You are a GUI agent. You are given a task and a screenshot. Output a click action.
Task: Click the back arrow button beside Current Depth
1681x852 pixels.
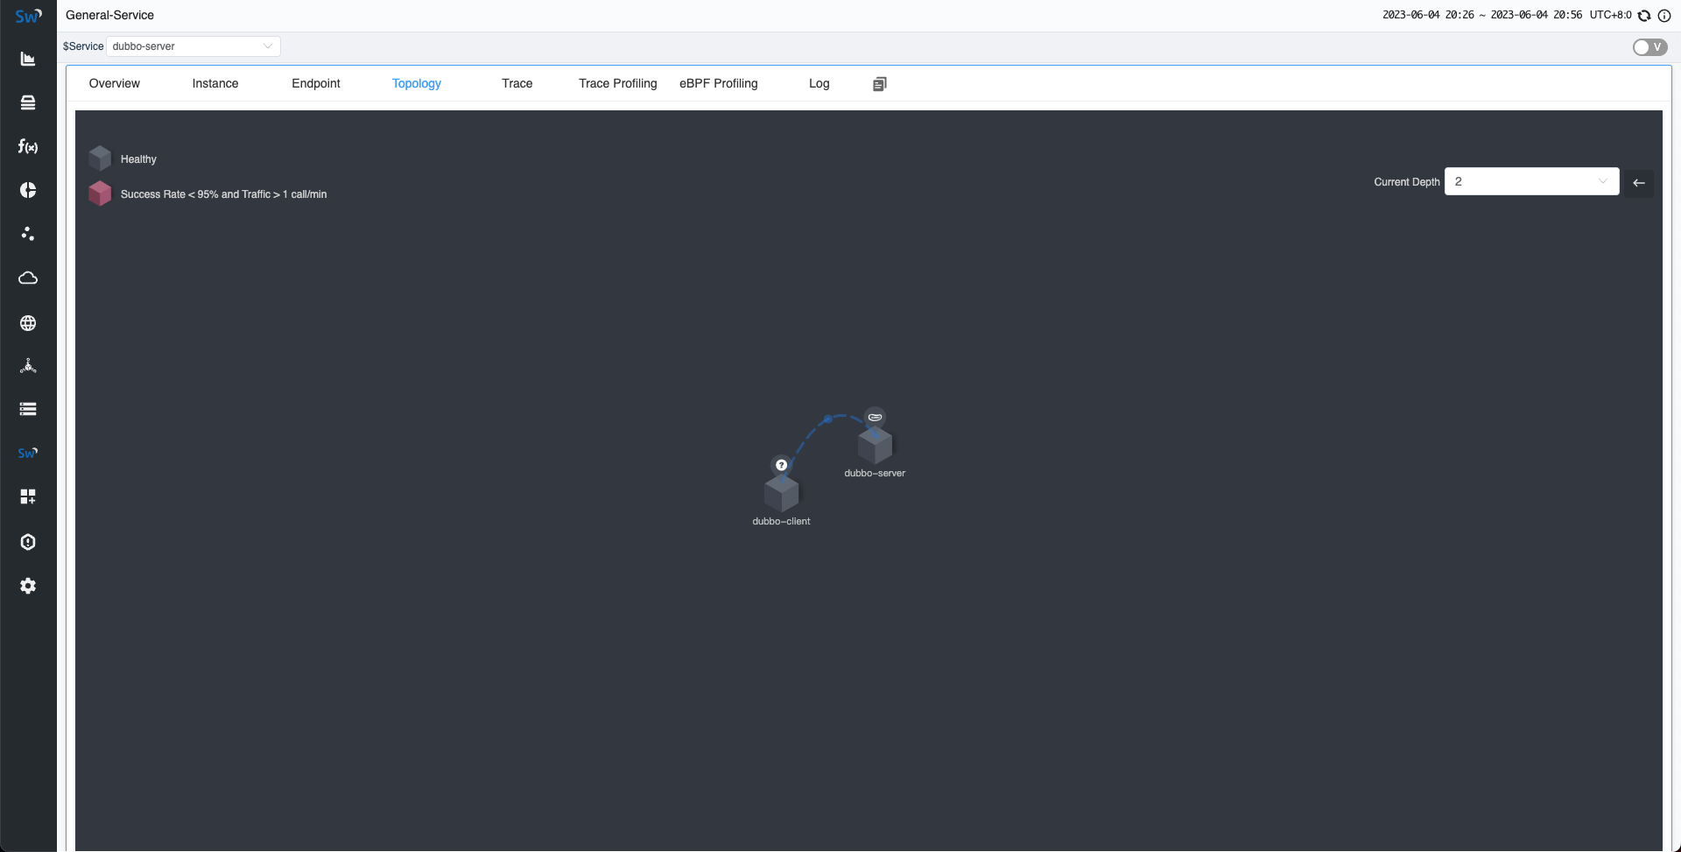[1639, 182]
